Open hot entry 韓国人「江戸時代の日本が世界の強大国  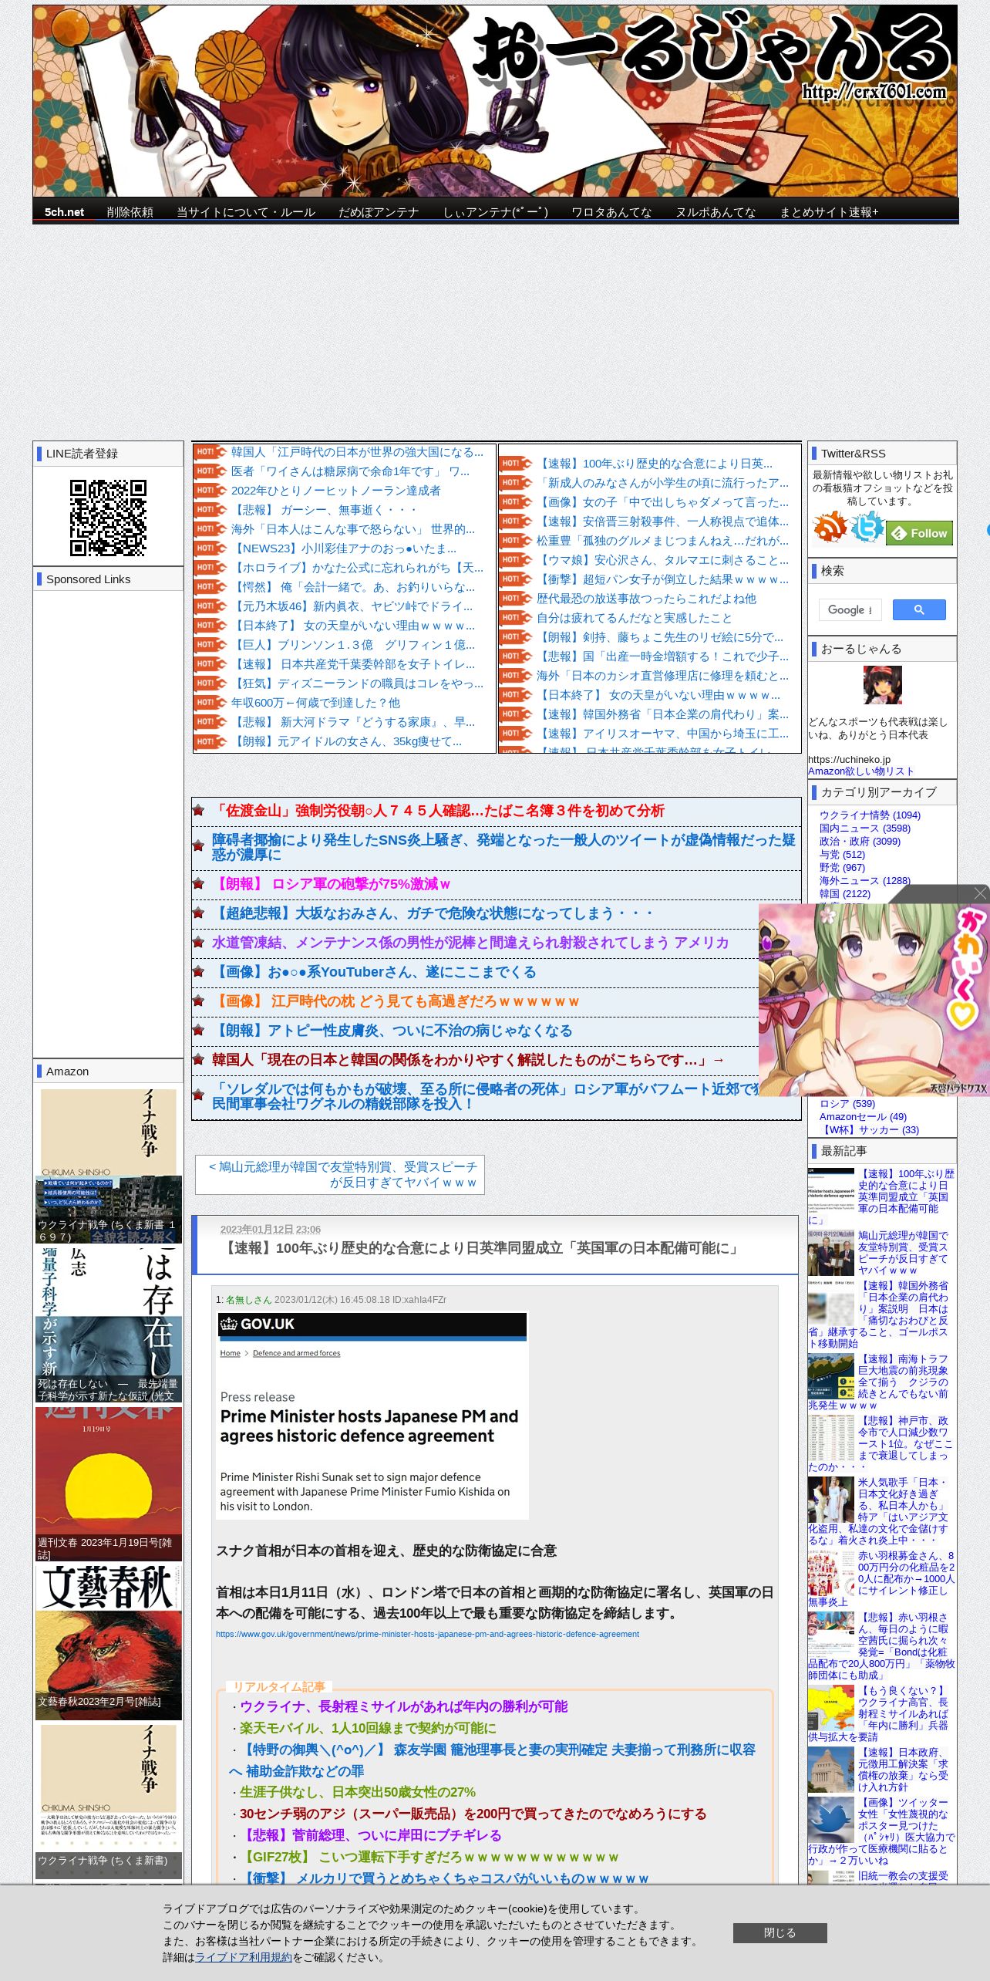pyautogui.click(x=357, y=452)
